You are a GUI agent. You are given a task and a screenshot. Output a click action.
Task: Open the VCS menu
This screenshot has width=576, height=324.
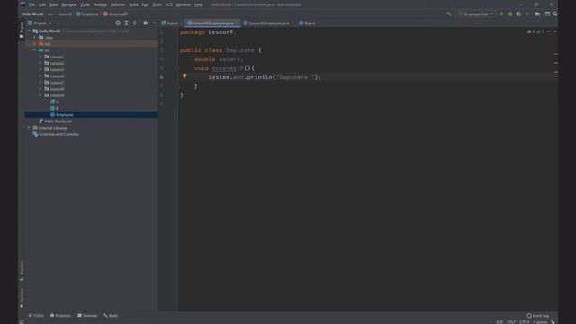169,4
